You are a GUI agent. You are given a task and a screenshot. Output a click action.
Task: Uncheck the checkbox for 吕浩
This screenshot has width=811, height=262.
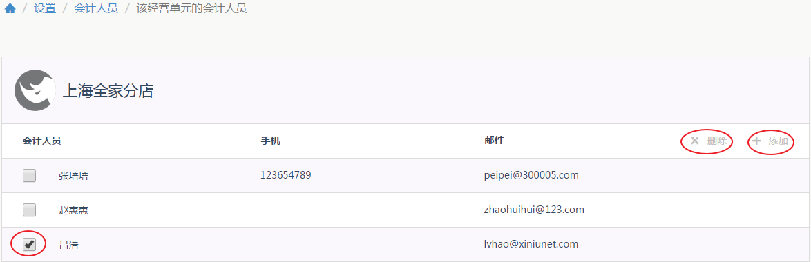pyautogui.click(x=30, y=244)
